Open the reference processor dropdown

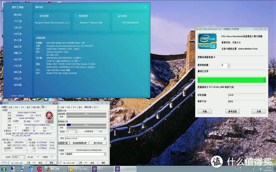click(x=83, y=154)
